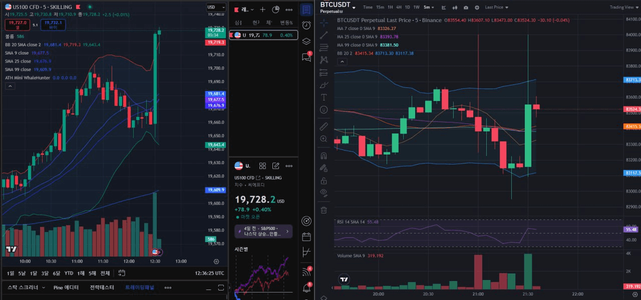The image size is (641, 300).
Task: Open the emoji icons tool on Binance chart
Action: pyautogui.click(x=324, y=109)
